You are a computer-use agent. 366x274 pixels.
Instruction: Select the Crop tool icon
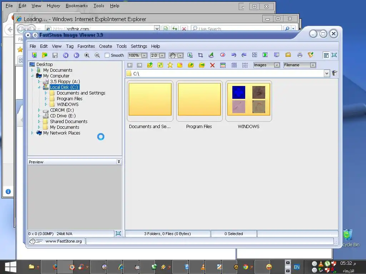(x=201, y=55)
